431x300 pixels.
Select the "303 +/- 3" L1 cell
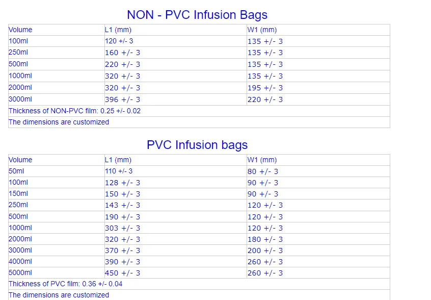click(122, 228)
